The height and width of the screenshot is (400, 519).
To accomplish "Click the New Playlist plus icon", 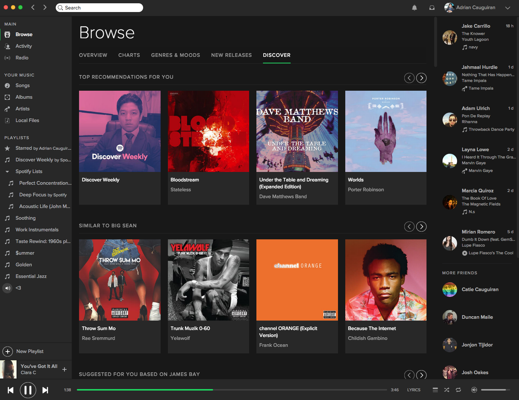I will click(x=8, y=351).
